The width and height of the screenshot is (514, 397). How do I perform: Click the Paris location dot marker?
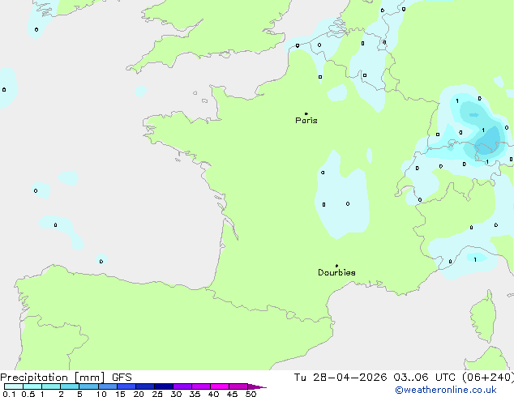pos(306,113)
